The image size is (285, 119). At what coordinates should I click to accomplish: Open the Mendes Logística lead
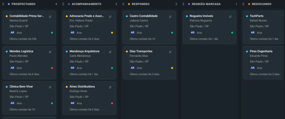[x=21, y=51]
